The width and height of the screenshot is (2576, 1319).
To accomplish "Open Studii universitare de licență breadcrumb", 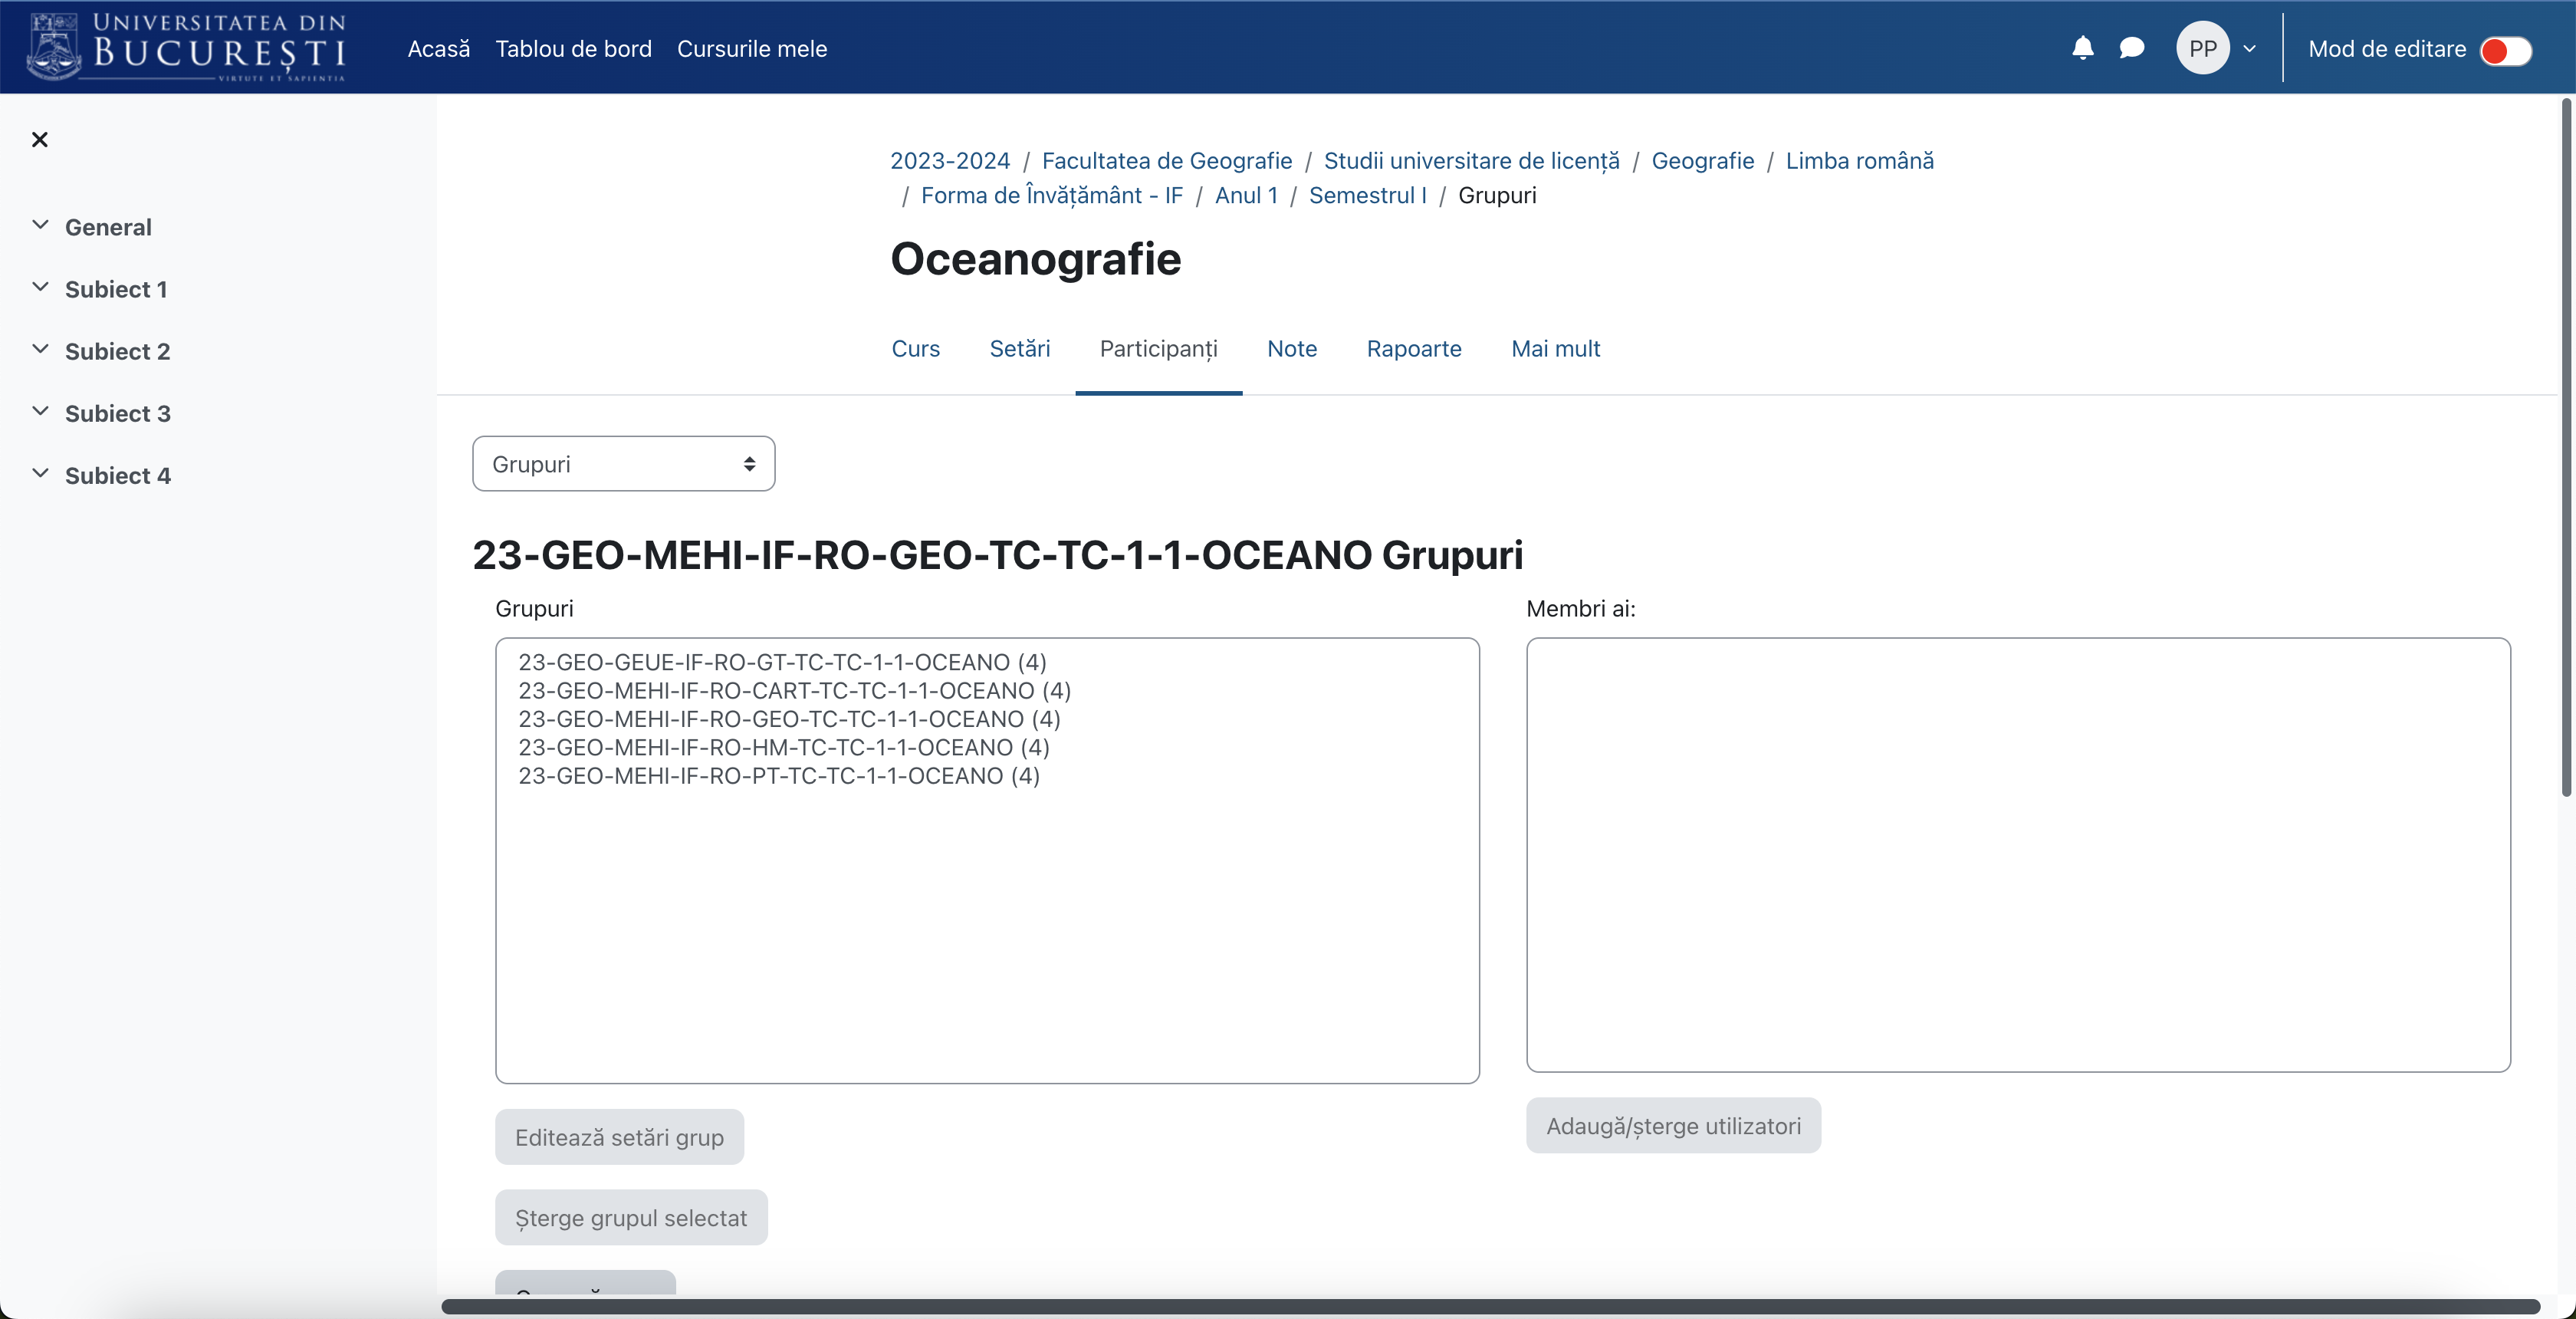I will point(1471,160).
